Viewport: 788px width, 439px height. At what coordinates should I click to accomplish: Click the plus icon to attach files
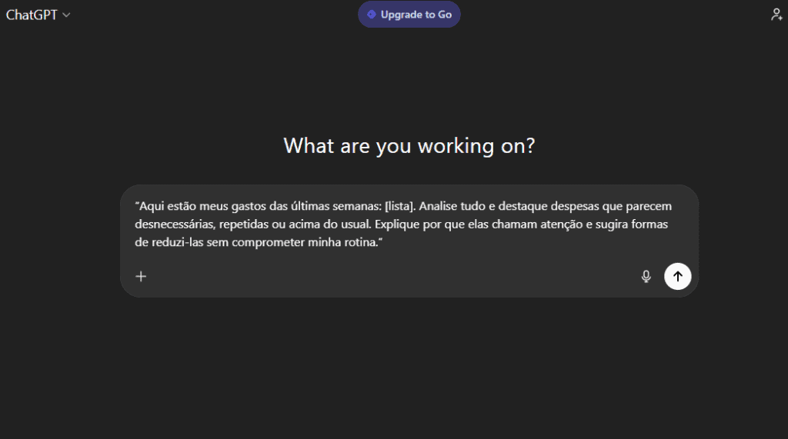[x=141, y=277]
